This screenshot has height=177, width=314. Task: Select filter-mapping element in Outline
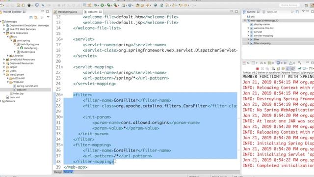(x=262, y=43)
